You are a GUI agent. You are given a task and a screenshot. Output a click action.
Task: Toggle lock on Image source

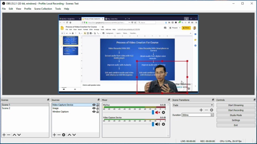pyautogui.click(x=98, y=108)
